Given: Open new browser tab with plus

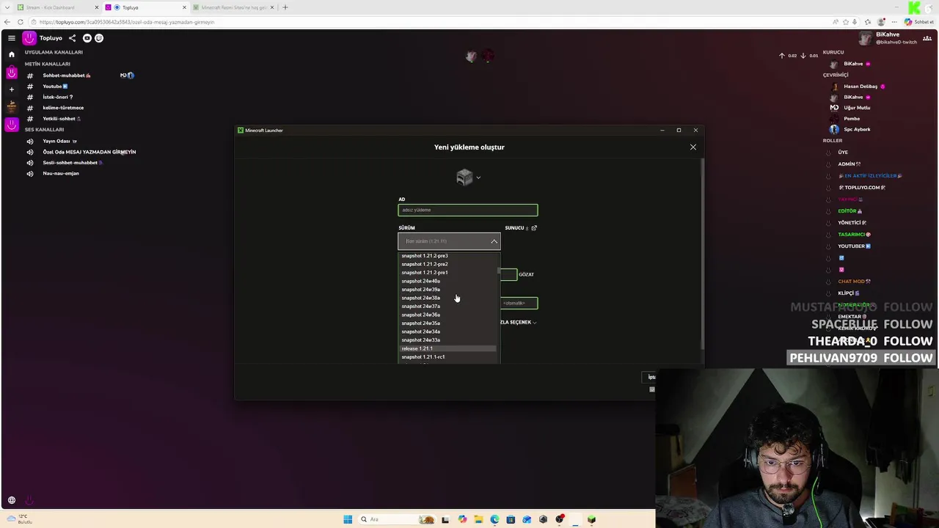Looking at the screenshot, I should tap(285, 7).
